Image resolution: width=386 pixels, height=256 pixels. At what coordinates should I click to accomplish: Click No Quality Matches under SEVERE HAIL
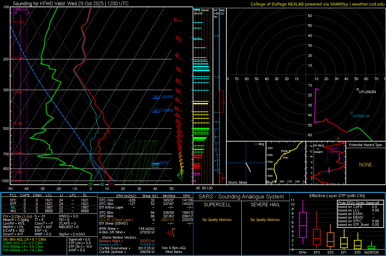(x=265, y=220)
